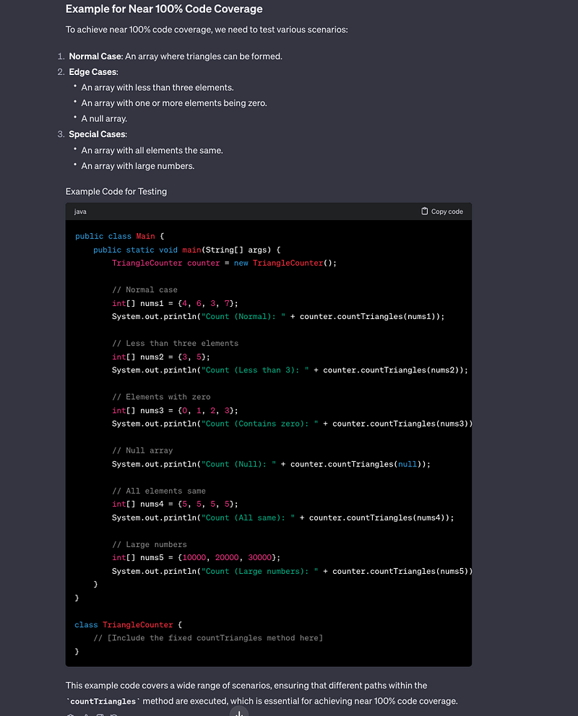Click the '// Large numbers' comment
This screenshot has height=716, width=578.
pyautogui.click(x=149, y=544)
